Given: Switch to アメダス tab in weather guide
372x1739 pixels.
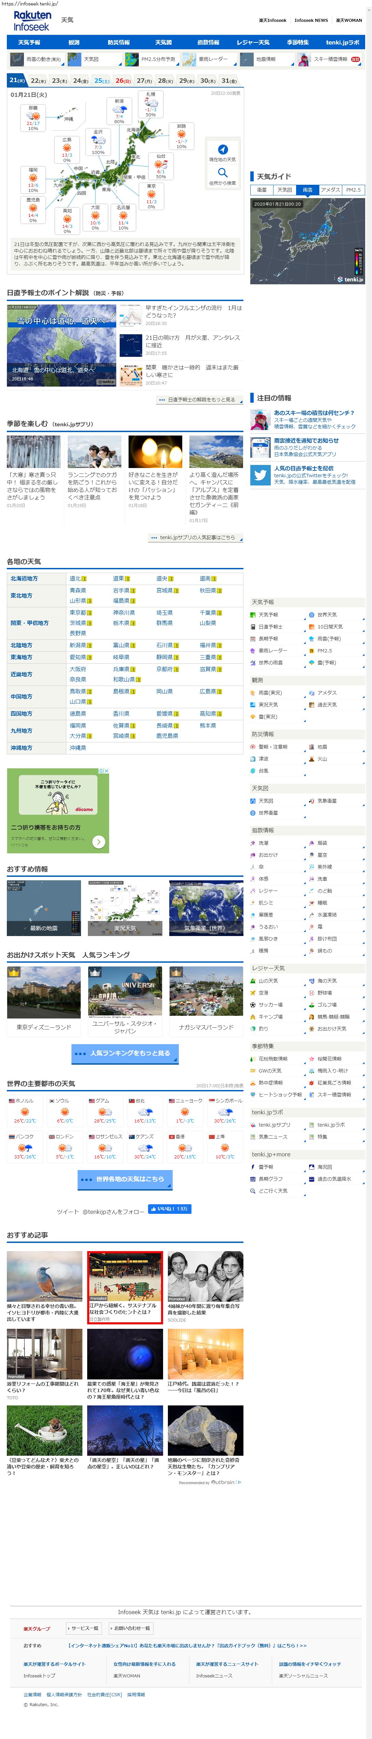Looking at the screenshot, I should pos(330,190).
